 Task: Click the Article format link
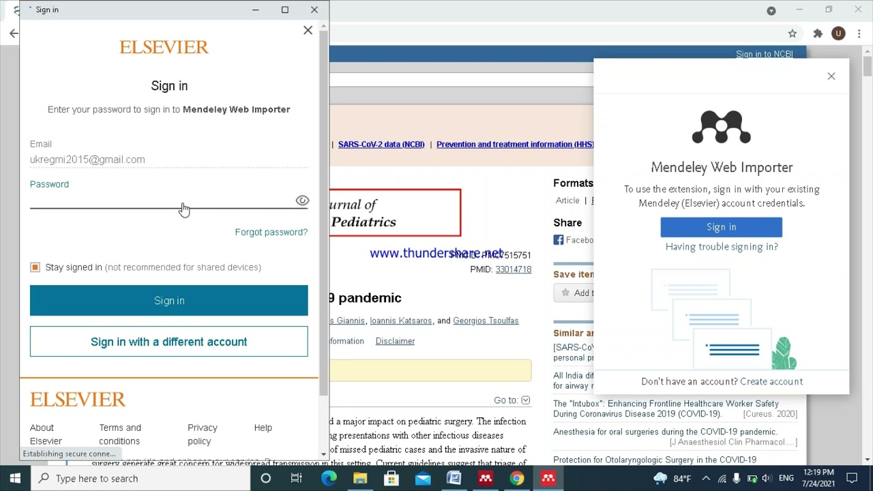click(x=567, y=200)
